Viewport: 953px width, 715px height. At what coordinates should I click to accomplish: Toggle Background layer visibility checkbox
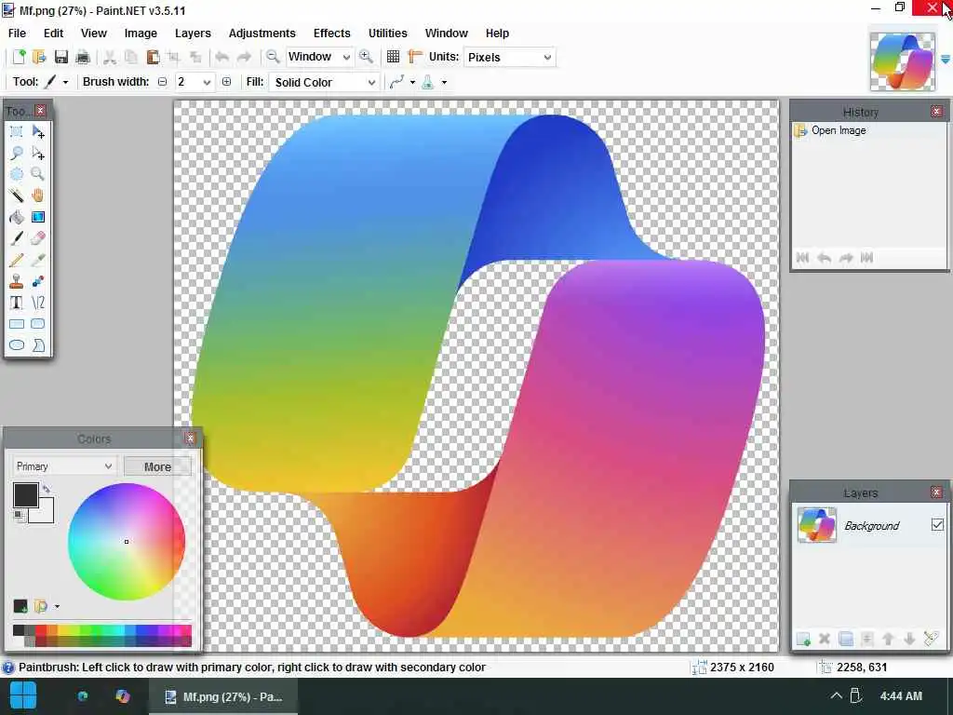coord(937,525)
